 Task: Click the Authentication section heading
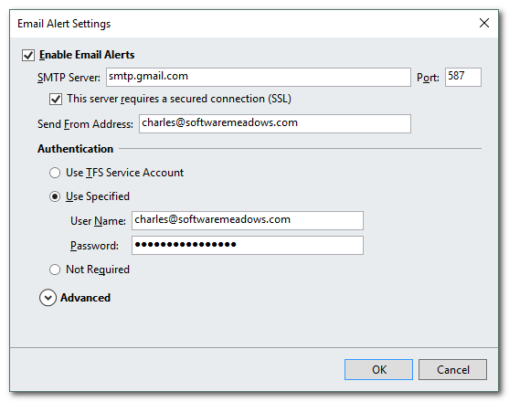coord(75,149)
